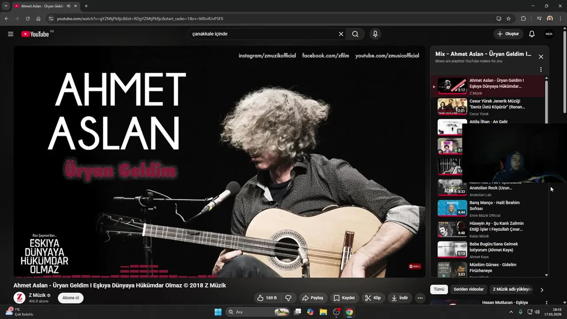Screen dimensions: 567x319
Task: Open Windows Start menu
Action: coord(218,312)
